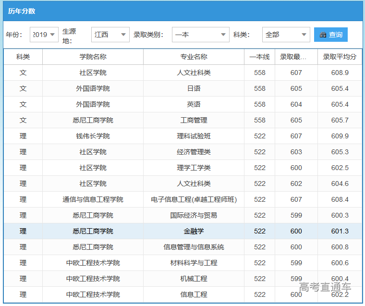Expand the 生源地 江西 dropdown

point(110,35)
